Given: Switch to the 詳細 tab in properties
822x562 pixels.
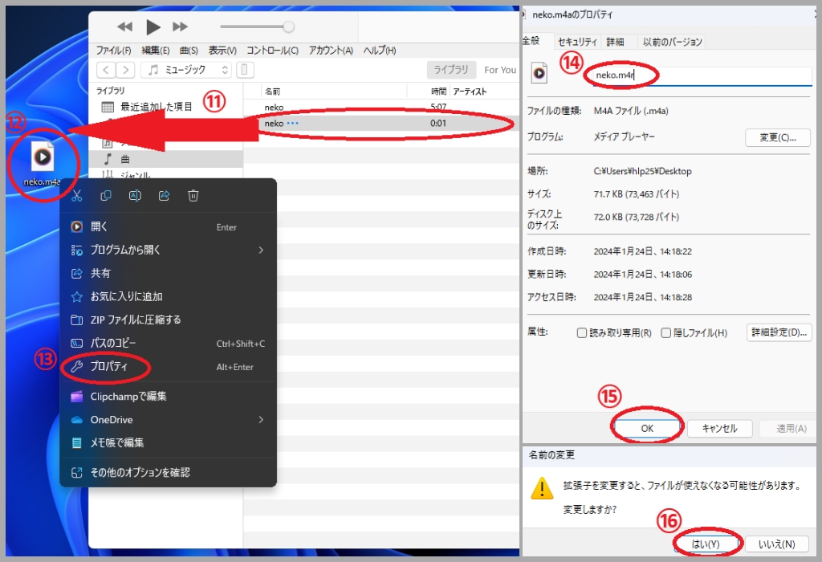Looking at the screenshot, I should pyautogui.click(x=615, y=42).
